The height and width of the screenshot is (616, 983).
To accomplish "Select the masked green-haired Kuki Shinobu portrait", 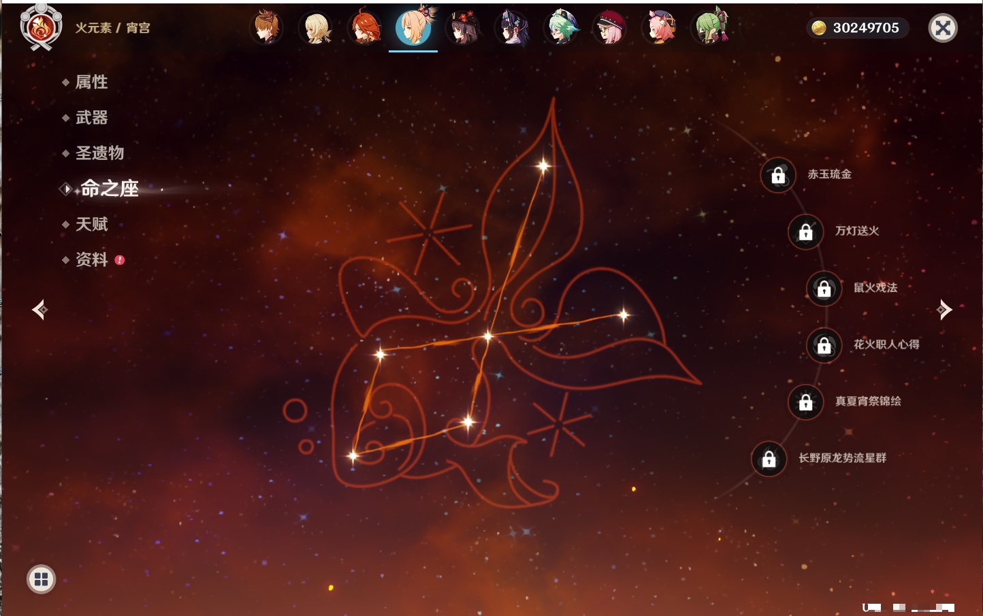I will pyautogui.click(x=710, y=29).
